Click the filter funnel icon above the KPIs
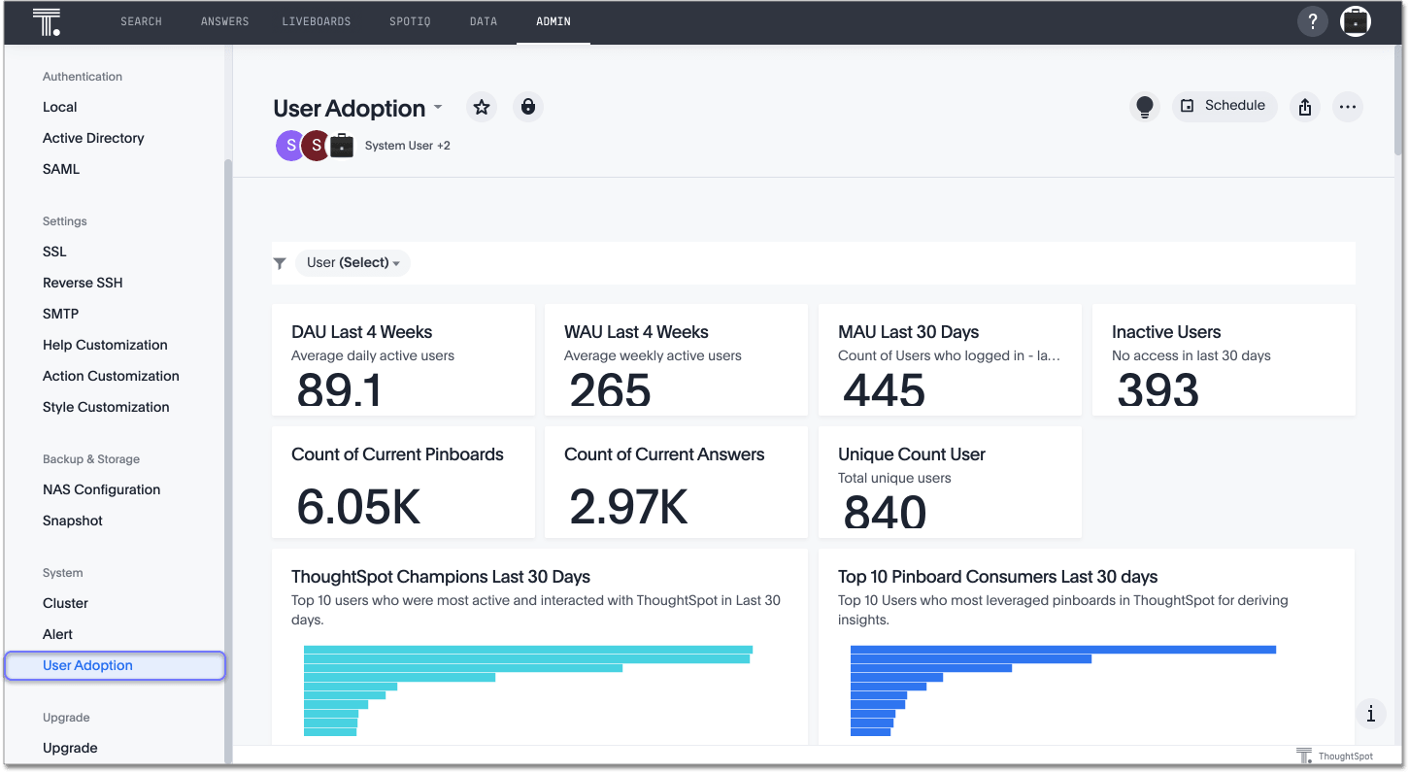The width and height of the screenshot is (1409, 773). pos(280,262)
